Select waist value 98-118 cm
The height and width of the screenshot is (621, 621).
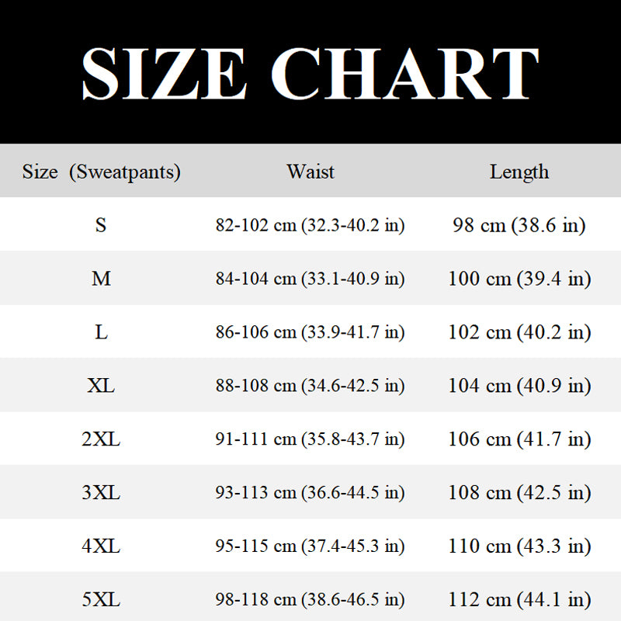310,601
